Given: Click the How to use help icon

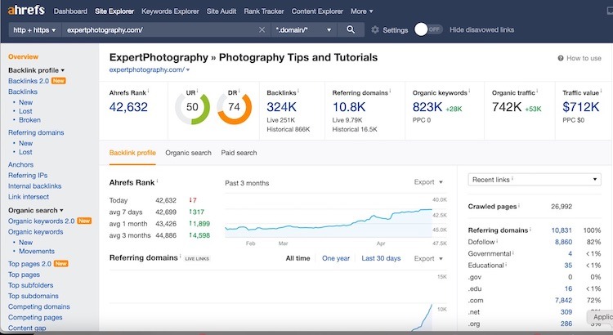Looking at the screenshot, I should click(x=561, y=58).
